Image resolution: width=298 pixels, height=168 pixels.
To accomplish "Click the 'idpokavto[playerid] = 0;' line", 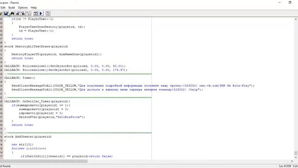I will (x=41, y=113).
